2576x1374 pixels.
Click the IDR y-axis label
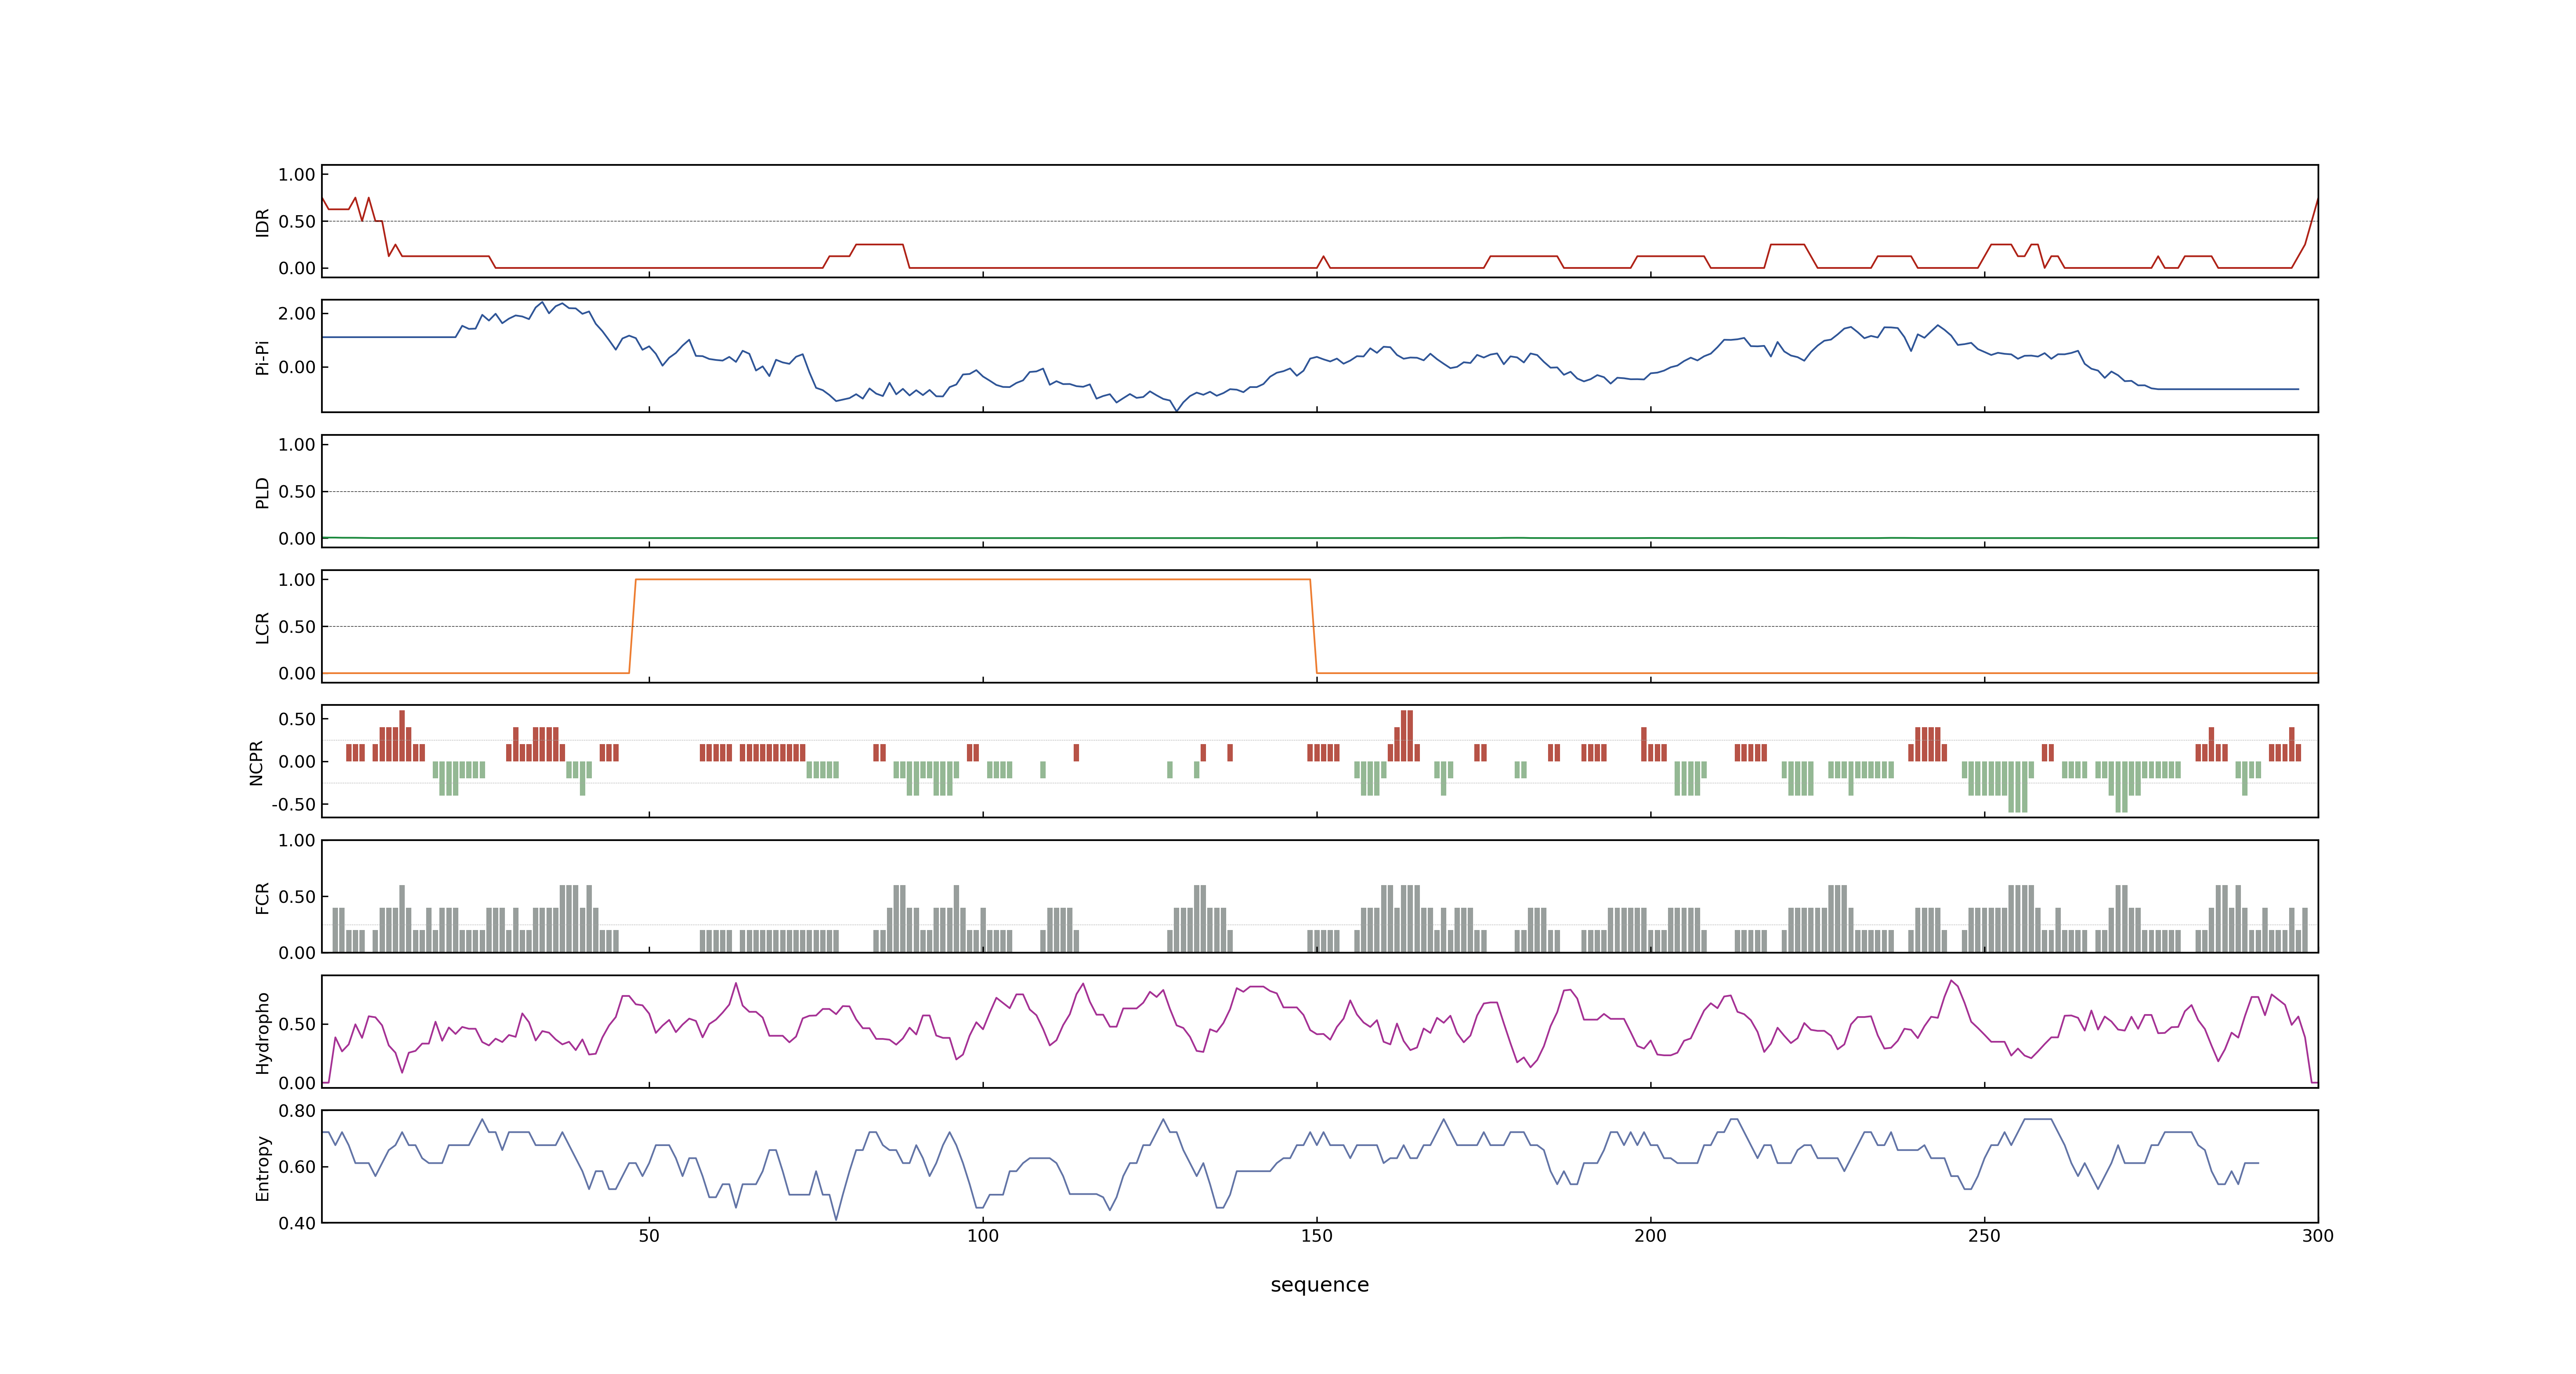coord(262,222)
